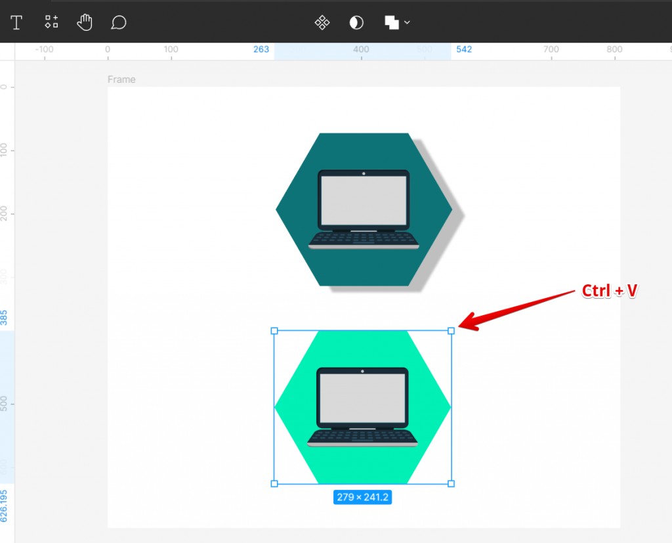The height and width of the screenshot is (543, 672).
Task: Click the laptop image in the top hexagon
Action: (364, 209)
